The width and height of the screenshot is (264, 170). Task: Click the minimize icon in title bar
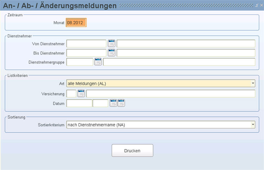coord(257,5)
